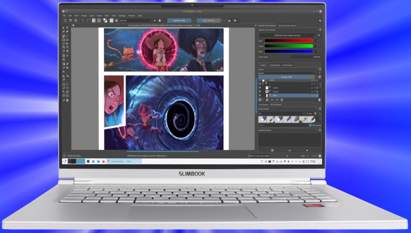The height and width of the screenshot is (233, 411).
Task: Select the Zoom tool
Action: click(x=64, y=100)
